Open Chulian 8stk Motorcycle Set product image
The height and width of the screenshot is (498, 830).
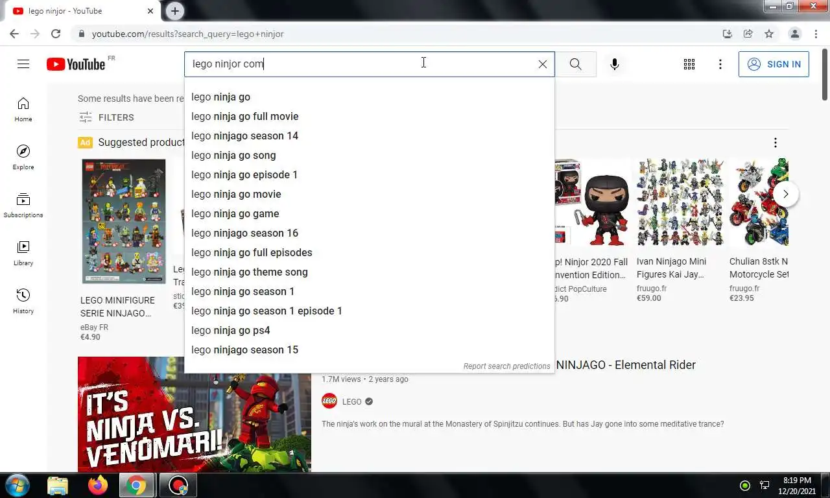[x=759, y=202]
